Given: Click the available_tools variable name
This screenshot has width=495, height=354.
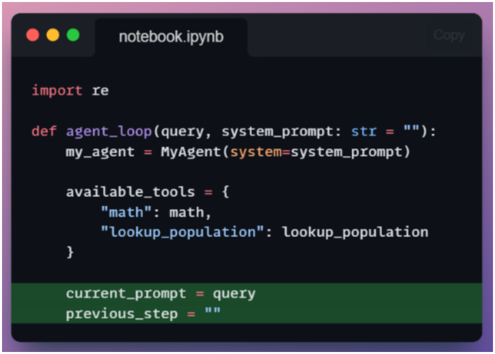Looking at the screenshot, I should pyautogui.click(x=130, y=192).
